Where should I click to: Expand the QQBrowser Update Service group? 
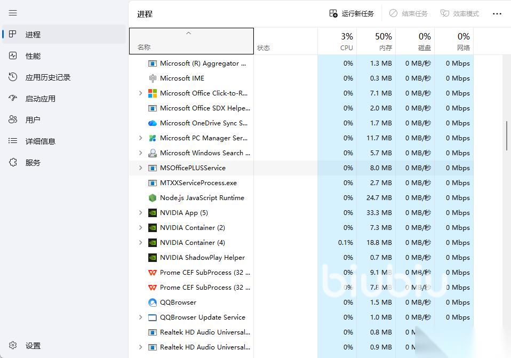(x=140, y=317)
